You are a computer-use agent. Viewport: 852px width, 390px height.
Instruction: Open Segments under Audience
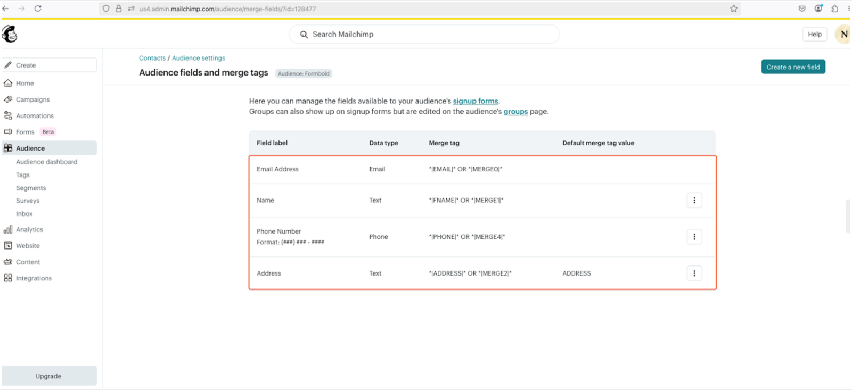tap(31, 188)
